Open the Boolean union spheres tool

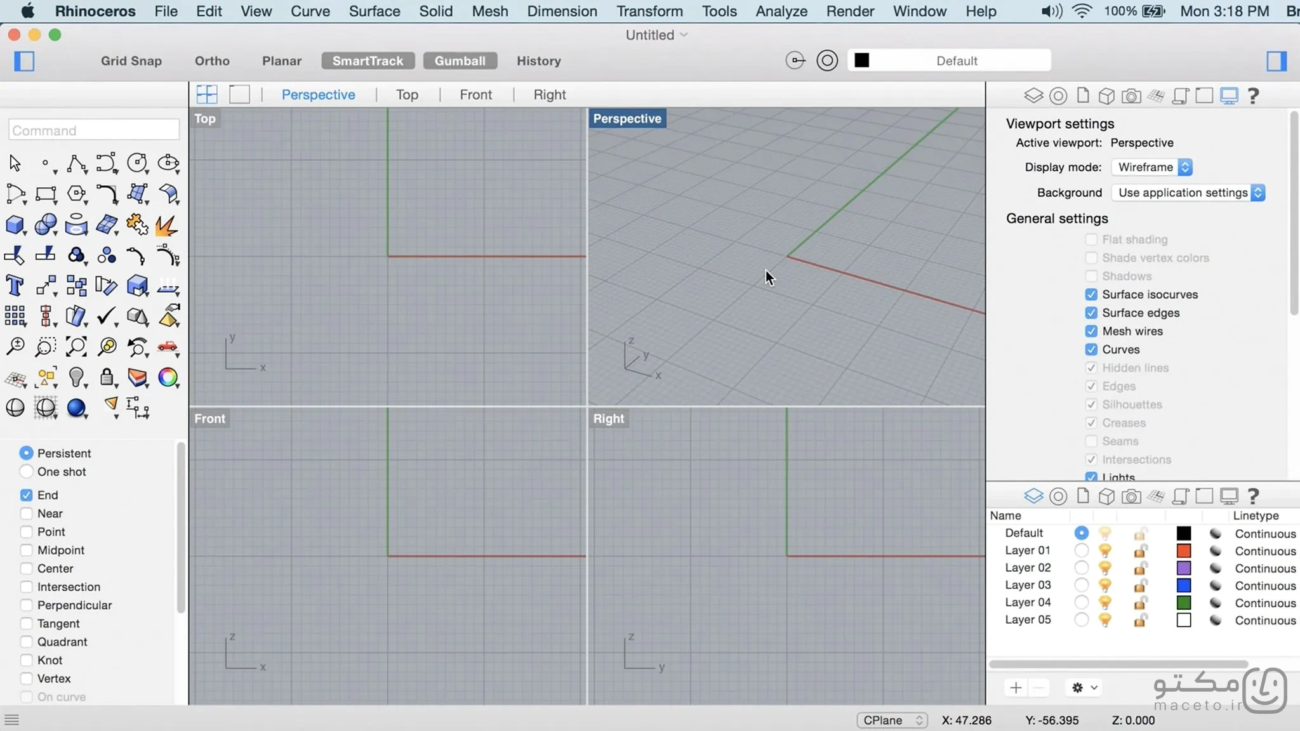pos(46,225)
